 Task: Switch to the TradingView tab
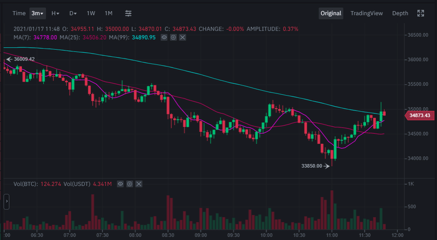point(367,13)
